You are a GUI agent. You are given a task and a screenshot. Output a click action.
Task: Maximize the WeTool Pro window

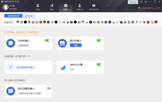155,2
